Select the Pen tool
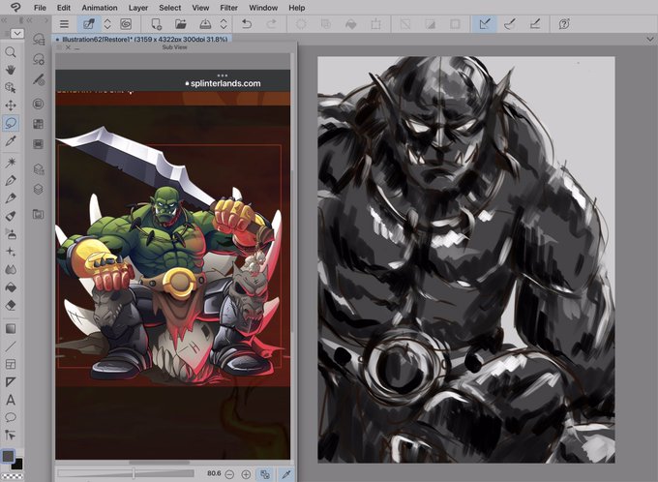 pyautogui.click(x=11, y=181)
